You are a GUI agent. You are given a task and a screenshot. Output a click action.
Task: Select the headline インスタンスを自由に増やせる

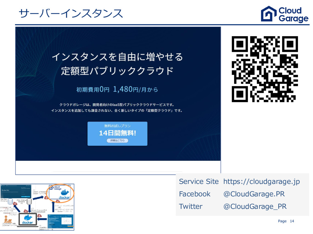117,57
